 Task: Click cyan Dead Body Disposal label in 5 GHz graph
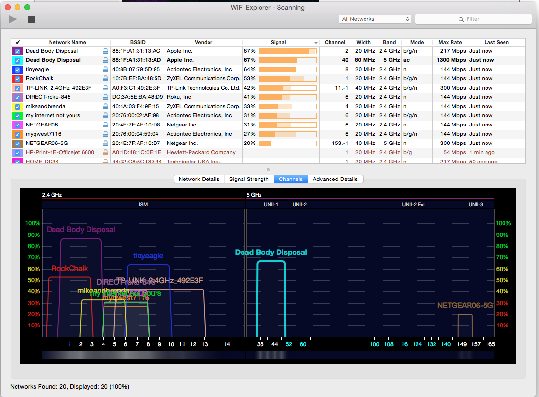click(271, 252)
